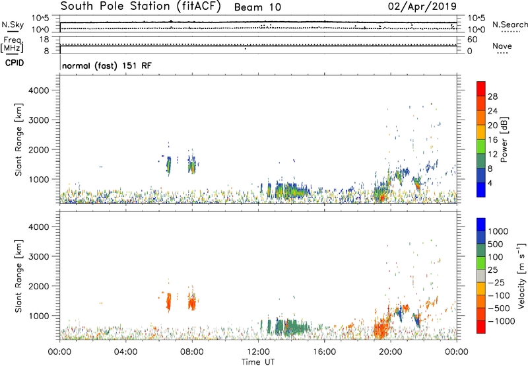This screenshot has height=366, width=528.
Task: Click the "South Pole Station (fitACF)" plot title
Action: 141,7
